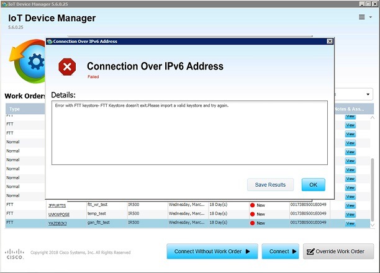Click the Connect button
The image size is (380, 273).
click(x=280, y=251)
